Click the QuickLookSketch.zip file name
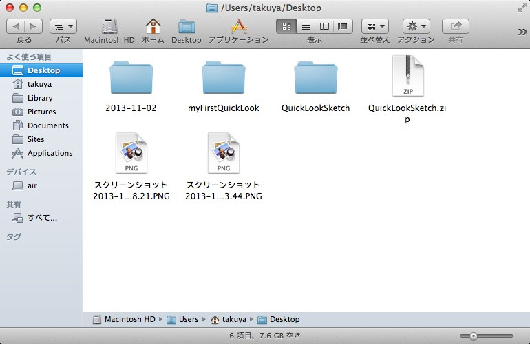Viewport: 530px width, 344px height. tap(407, 114)
